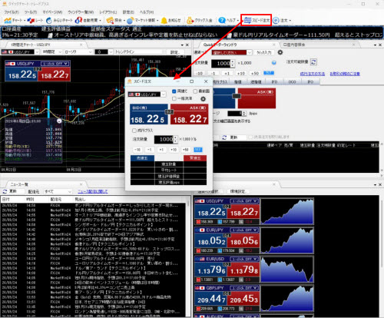This screenshot has height=318, width=384.
Task: Open the レイアウト(L) menu
Action: (108, 12)
